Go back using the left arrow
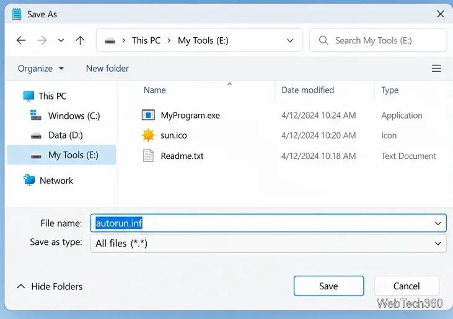453x319 pixels. click(x=21, y=40)
